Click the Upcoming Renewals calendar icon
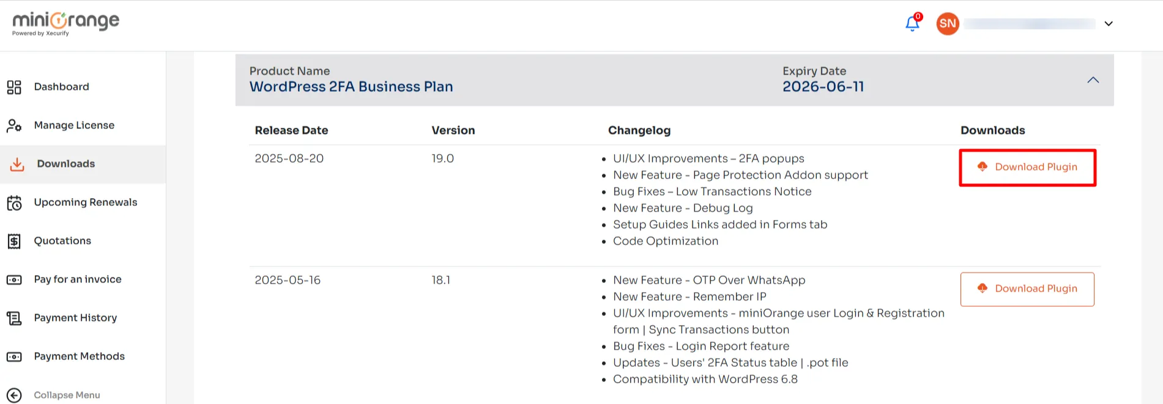Screen dimensions: 1163x404 14,203
